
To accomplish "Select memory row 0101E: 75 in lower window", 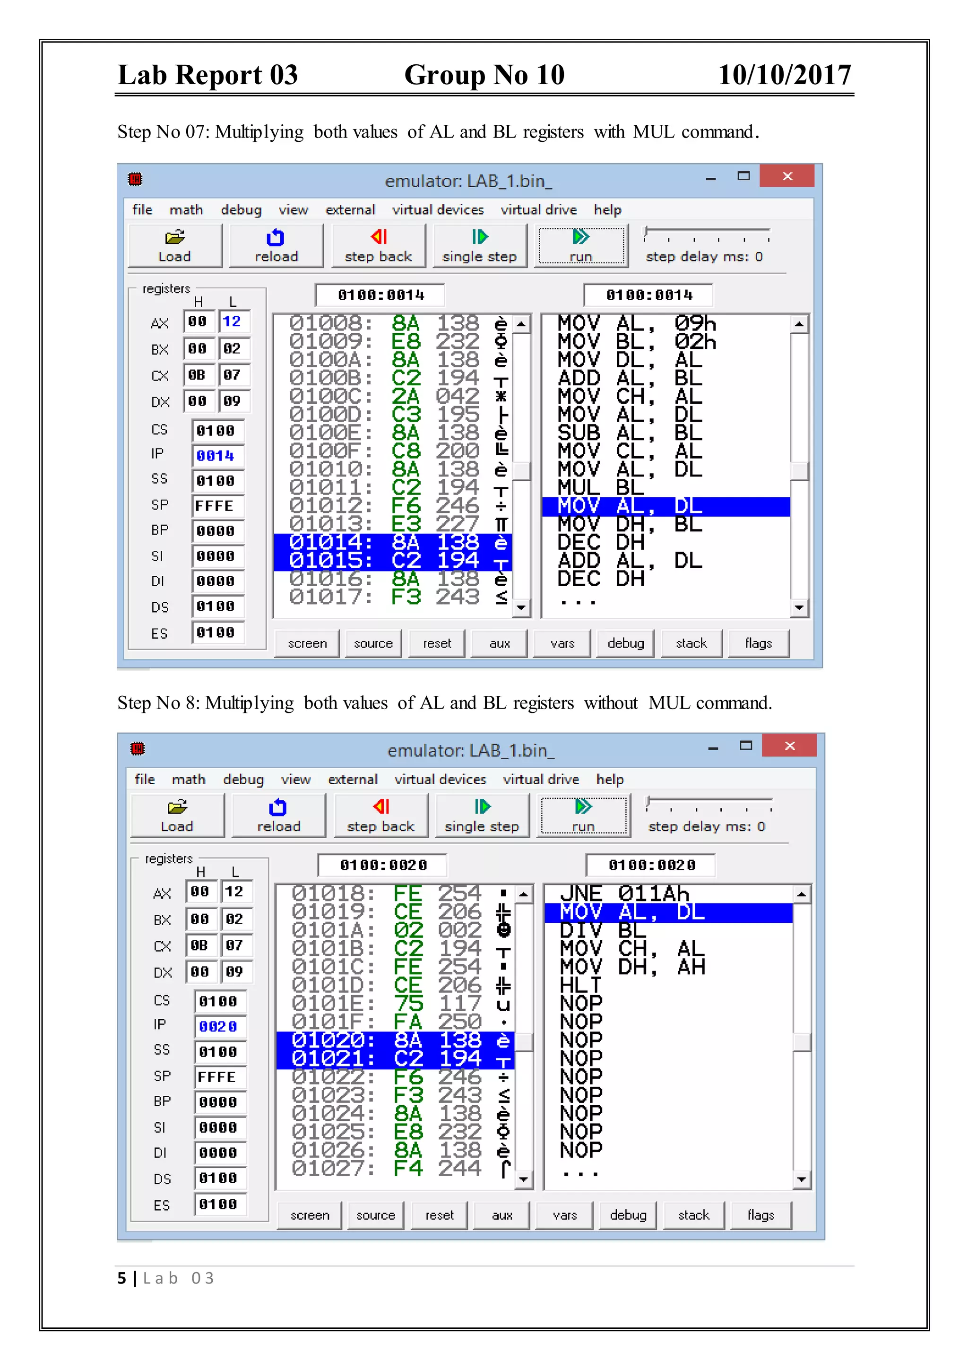I will [395, 1004].
